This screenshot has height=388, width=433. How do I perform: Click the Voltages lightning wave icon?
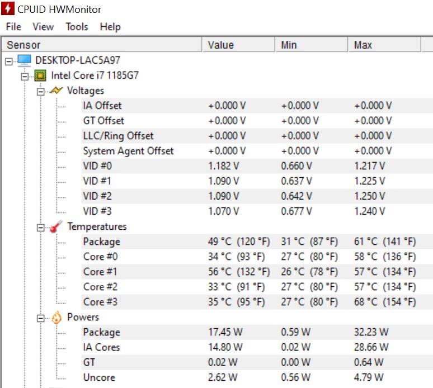(x=56, y=90)
